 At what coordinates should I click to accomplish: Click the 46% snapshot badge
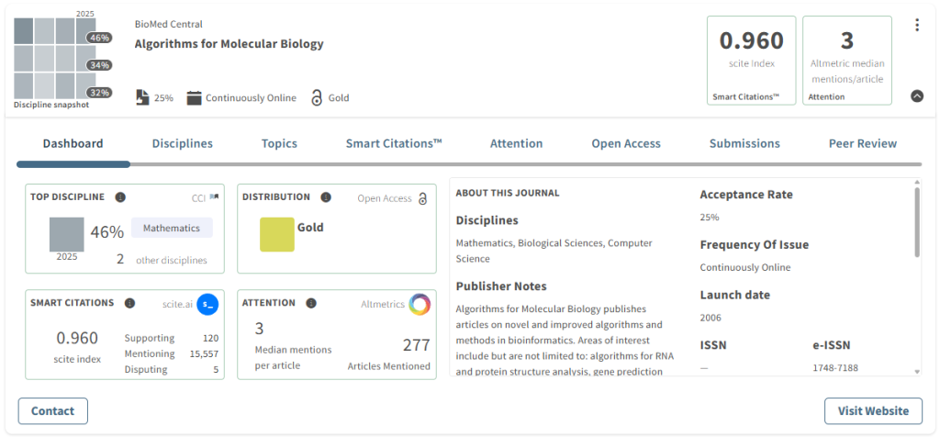[x=99, y=38]
